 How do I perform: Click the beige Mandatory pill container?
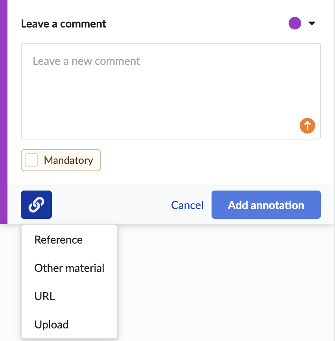pos(61,160)
